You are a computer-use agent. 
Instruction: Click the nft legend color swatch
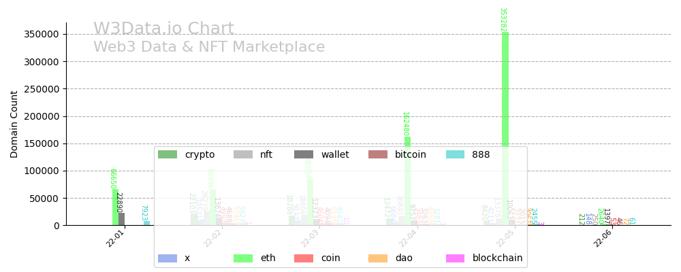click(243, 155)
